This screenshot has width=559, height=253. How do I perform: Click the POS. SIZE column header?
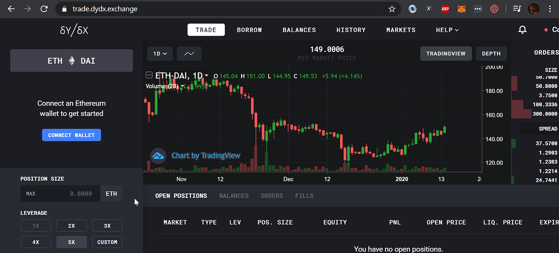click(x=275, y=222)
